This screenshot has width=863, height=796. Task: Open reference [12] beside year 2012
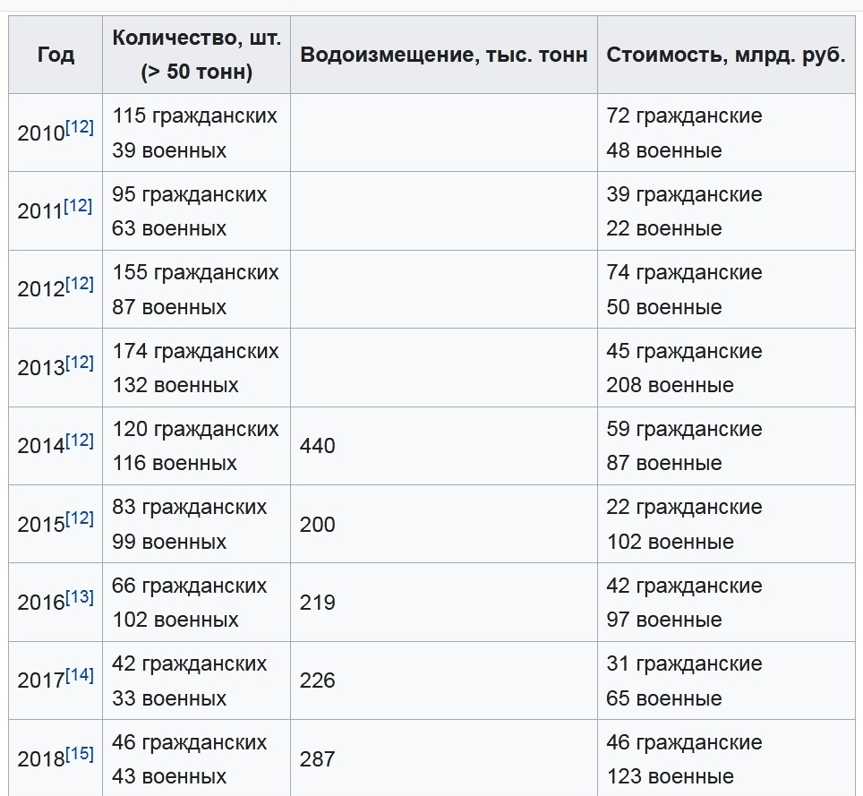[x=80, y=284]
